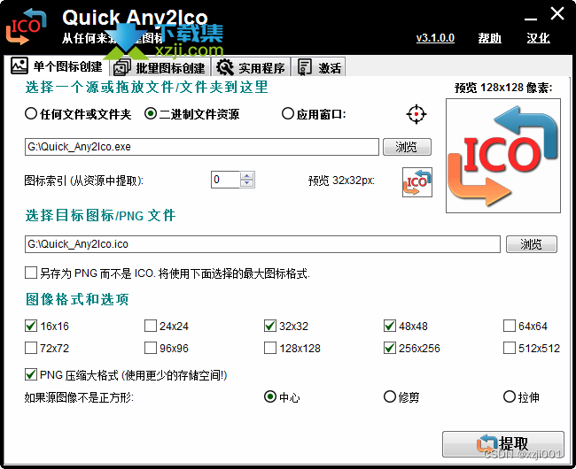Click 浏览 button beside target ico path
Image resolution: width=576 pixels, height=469 pixels.
point(532,244)
